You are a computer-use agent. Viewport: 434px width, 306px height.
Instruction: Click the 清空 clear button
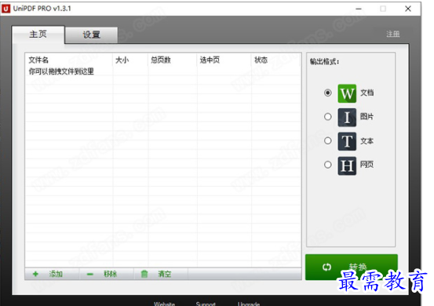tap(161, 274)
